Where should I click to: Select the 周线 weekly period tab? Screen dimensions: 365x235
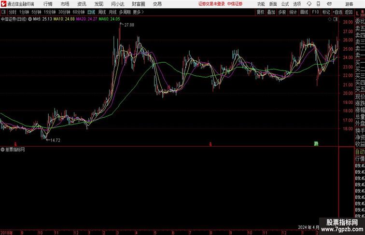pyautogui.click(x=102, y=12)
